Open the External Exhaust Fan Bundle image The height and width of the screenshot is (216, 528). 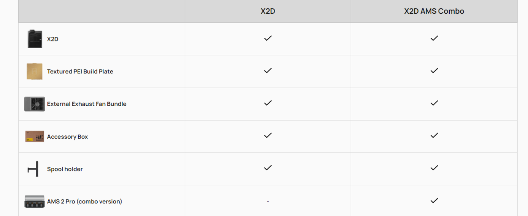35,104
